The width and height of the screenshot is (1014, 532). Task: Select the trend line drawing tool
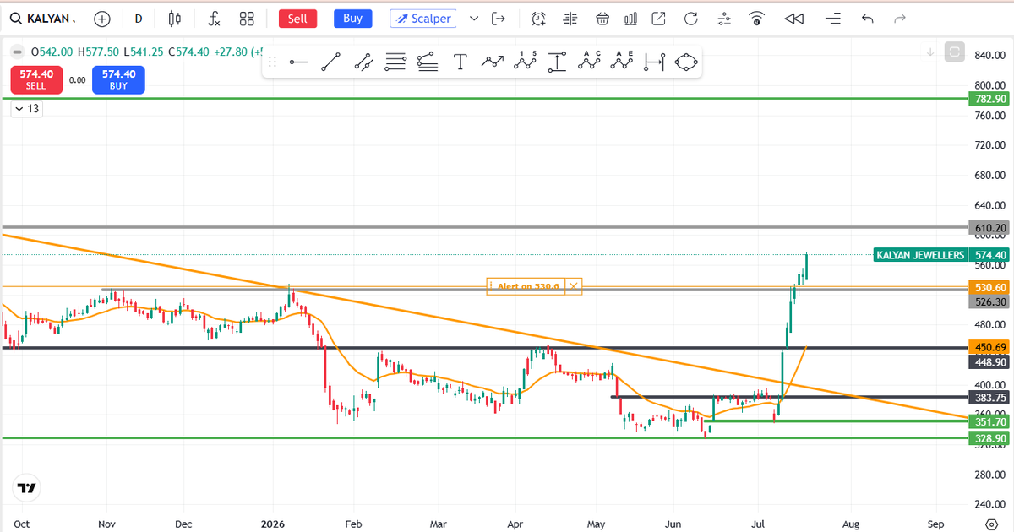(x=330, y=62)
